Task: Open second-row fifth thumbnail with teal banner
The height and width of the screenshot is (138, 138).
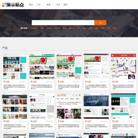Action: (124, 106)
